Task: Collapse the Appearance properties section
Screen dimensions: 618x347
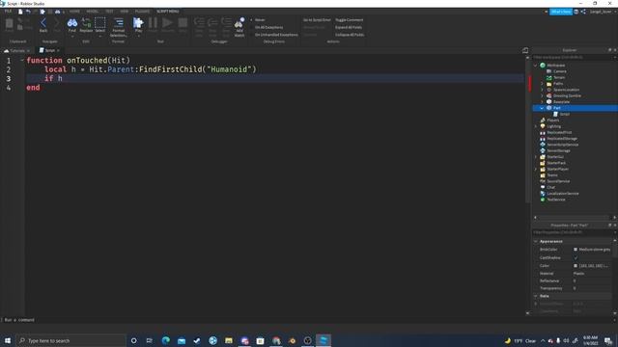Action: point(536,241)
